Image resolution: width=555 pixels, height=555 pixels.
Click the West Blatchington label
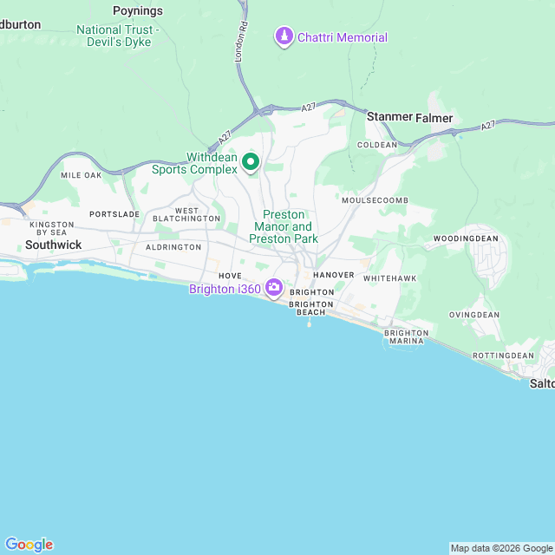coord(186,215)
